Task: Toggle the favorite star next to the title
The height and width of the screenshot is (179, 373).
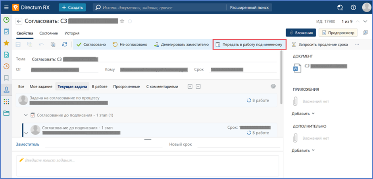Action: coord(122,21)
